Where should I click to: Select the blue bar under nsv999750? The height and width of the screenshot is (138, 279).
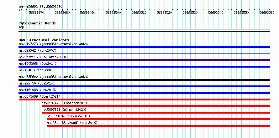point(144,86)
